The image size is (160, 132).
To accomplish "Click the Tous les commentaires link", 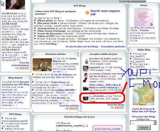I will (20, 64).
